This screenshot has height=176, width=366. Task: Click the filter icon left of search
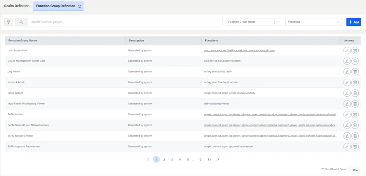(x=9, y=22)
